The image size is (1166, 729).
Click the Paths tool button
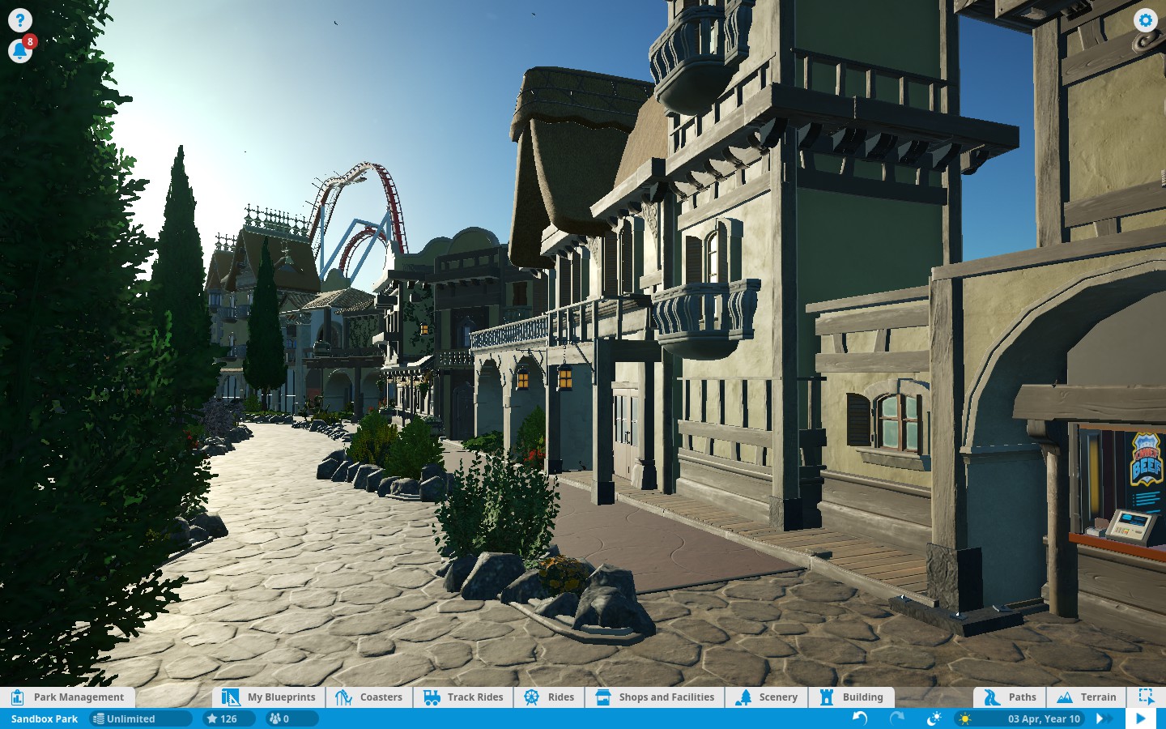(x=1010, y=697)
